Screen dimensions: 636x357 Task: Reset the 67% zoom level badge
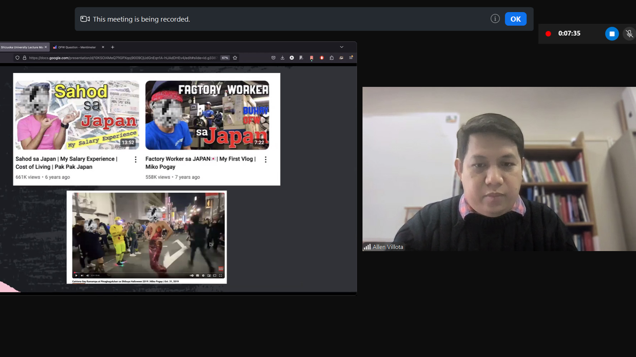tap(225, 58)
